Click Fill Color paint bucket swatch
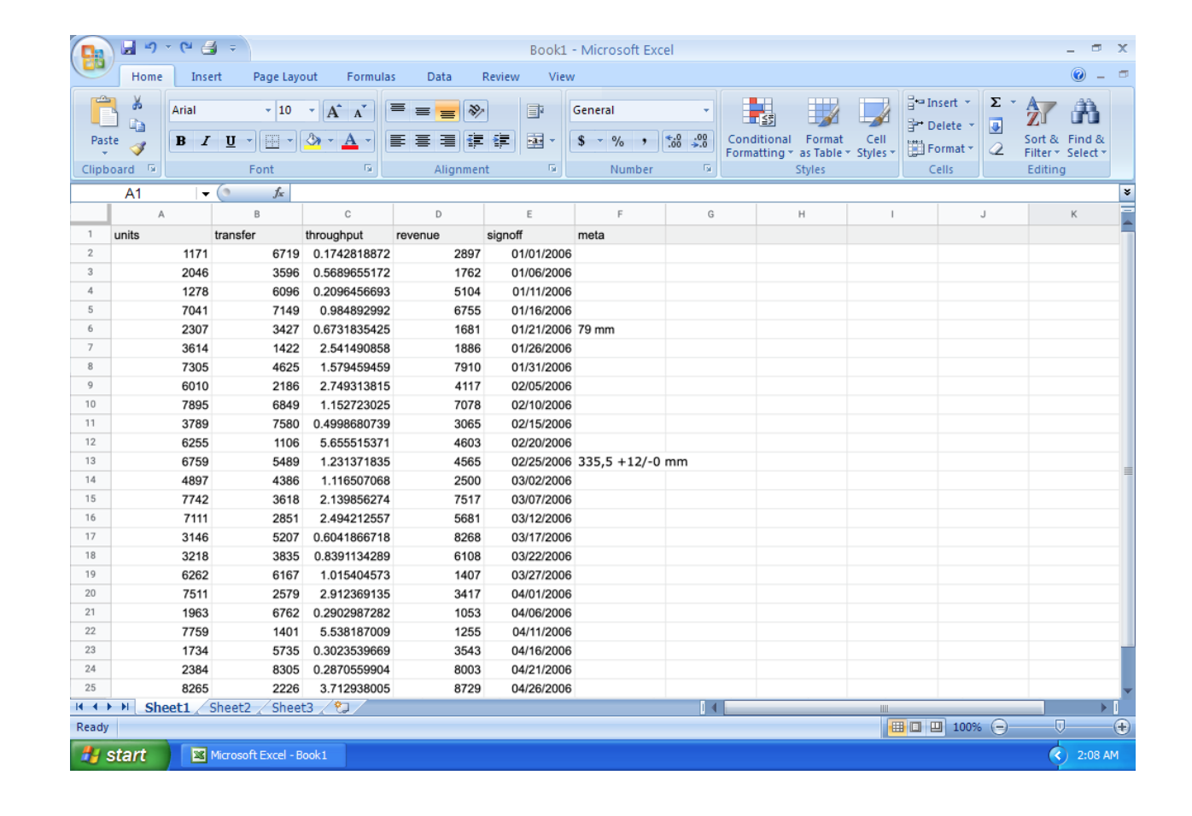The image size is (1192, 816). click(313, 141)
